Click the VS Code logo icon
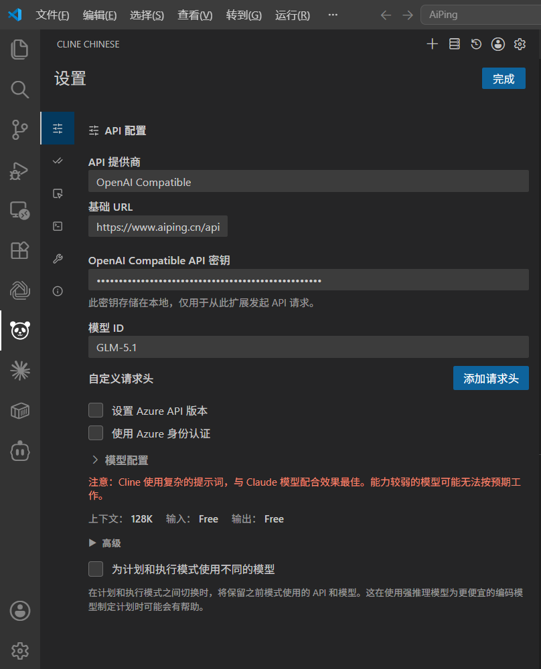The width and height of the screenshot is (541, 669). point(15,15)
